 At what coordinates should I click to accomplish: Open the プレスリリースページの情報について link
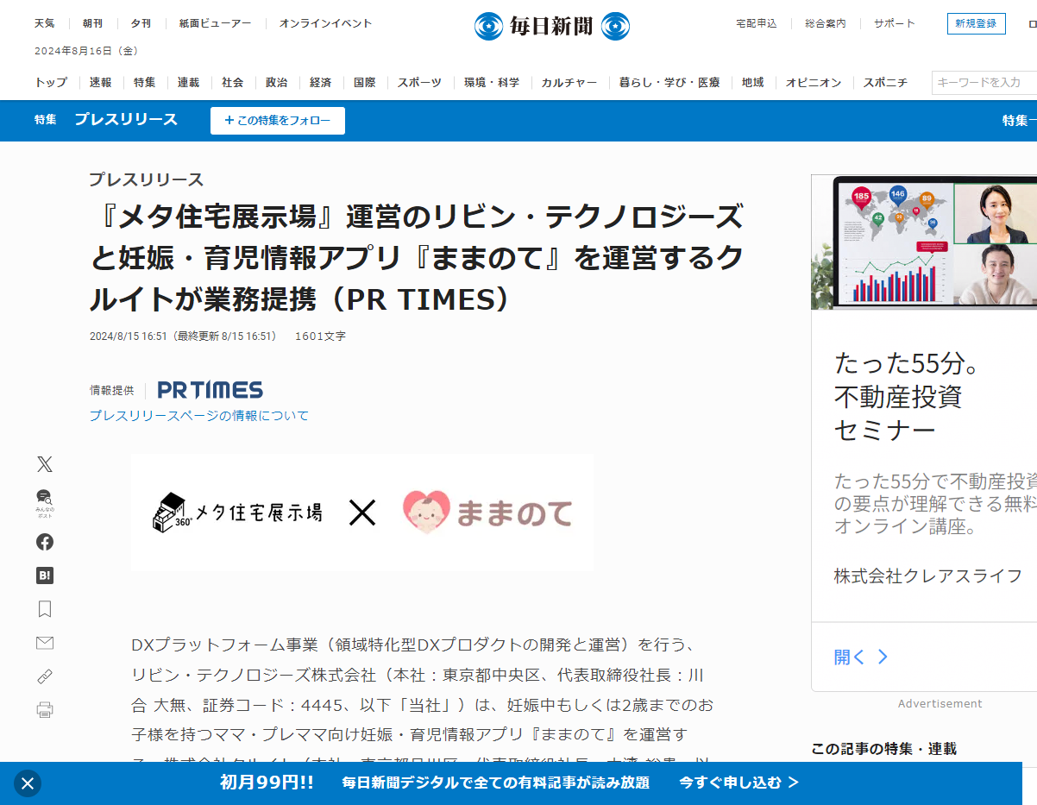199,416
